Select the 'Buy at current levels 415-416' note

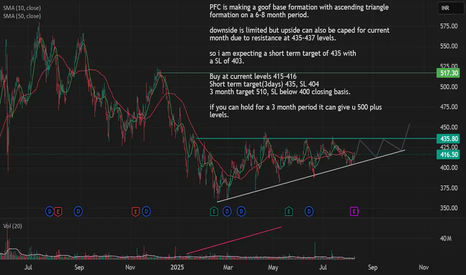coord(253,76)
